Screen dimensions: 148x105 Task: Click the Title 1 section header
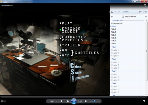tap(114, 47)
